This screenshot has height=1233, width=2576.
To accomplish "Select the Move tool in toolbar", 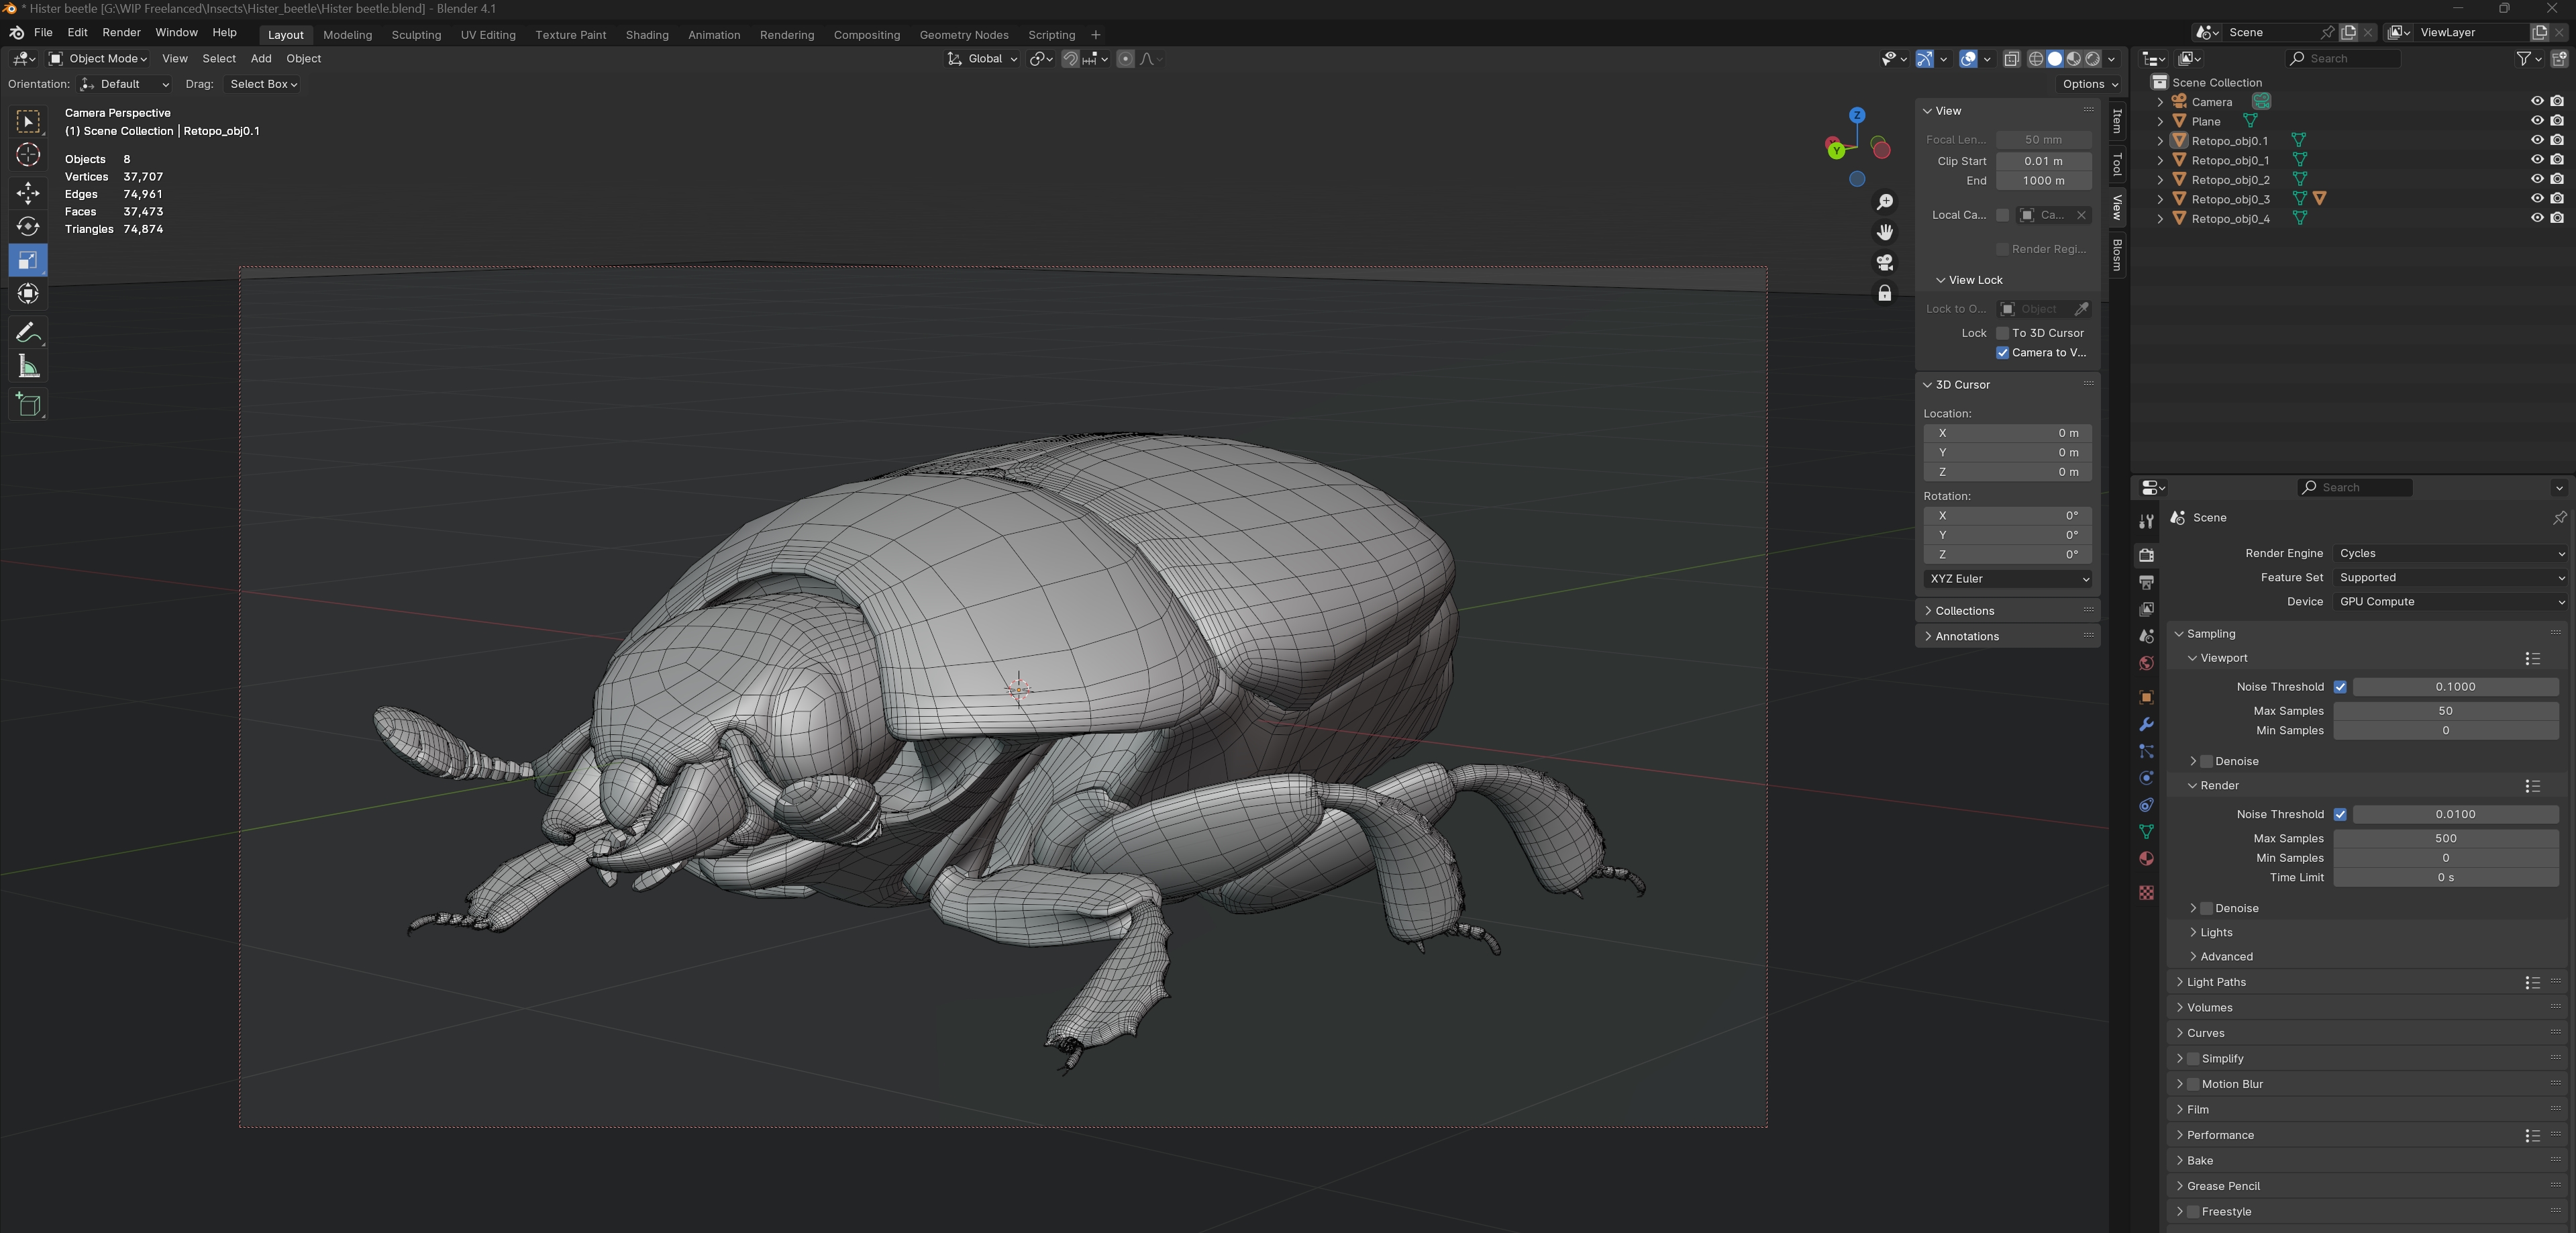I will point(28,192).
